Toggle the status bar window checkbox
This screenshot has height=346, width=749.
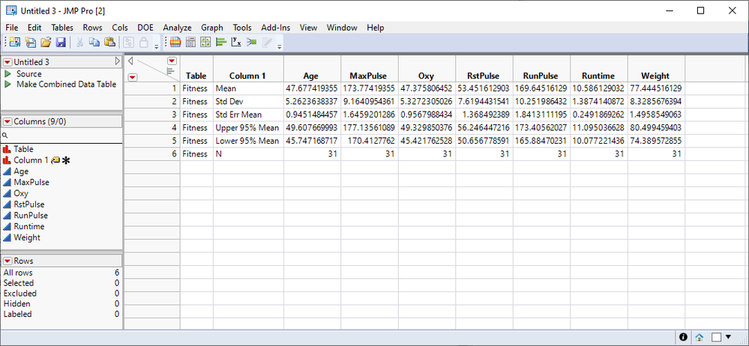[x=716, y=338]
